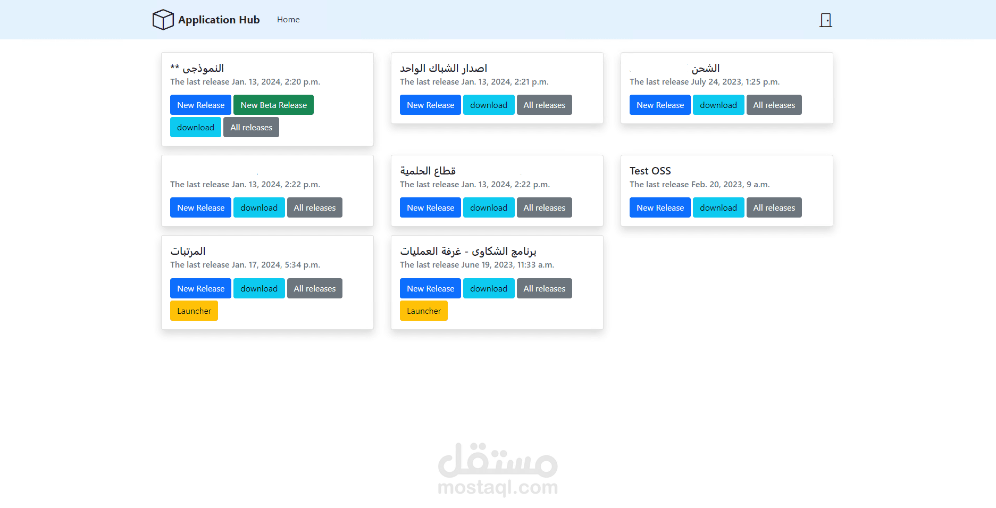Click New Release on برنامج الشكاوى card
This screenshot has height=508, width=996.
[431, 288]
